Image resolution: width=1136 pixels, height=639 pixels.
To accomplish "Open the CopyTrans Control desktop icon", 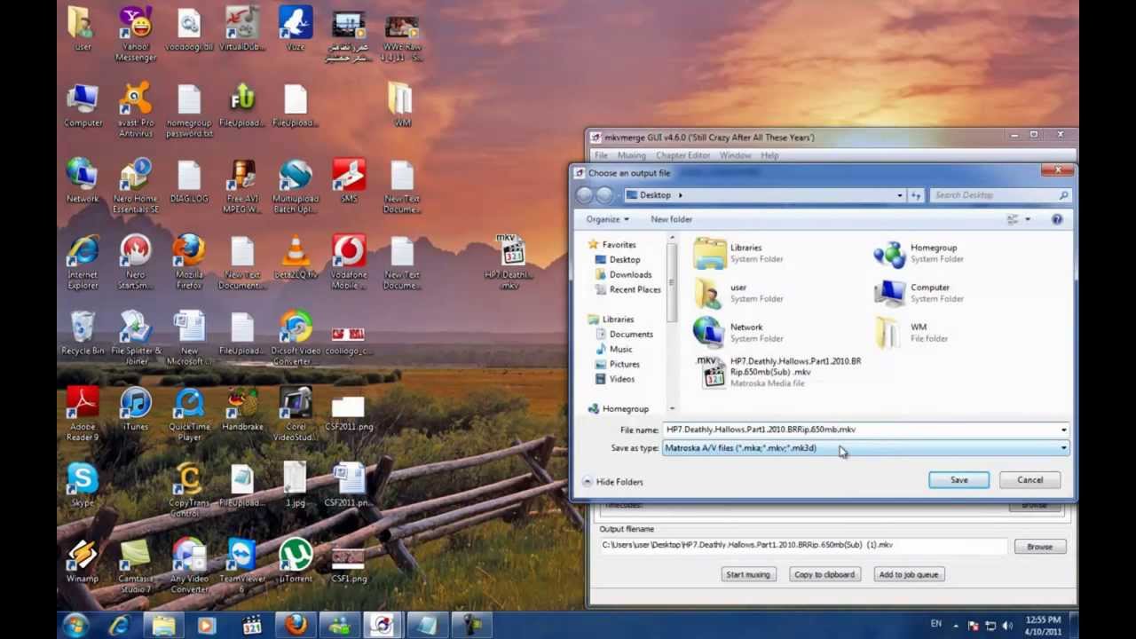I will point(189,490).
